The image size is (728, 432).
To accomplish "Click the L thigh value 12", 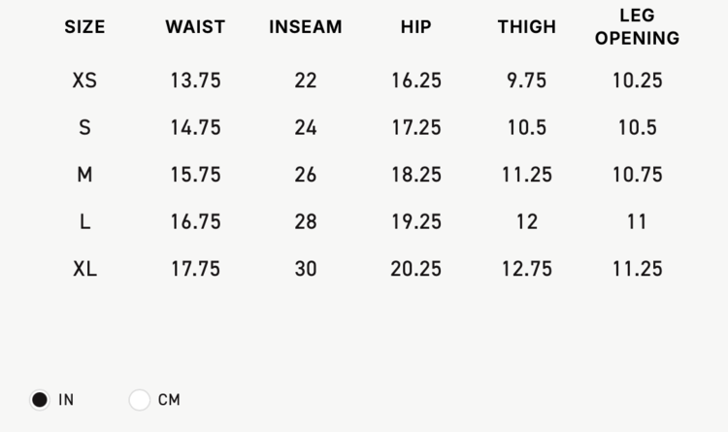I will tap(526, 221).
